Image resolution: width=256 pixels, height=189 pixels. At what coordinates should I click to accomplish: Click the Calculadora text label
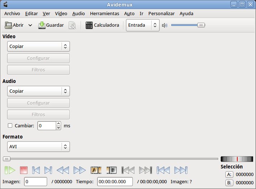click(107, 25)
